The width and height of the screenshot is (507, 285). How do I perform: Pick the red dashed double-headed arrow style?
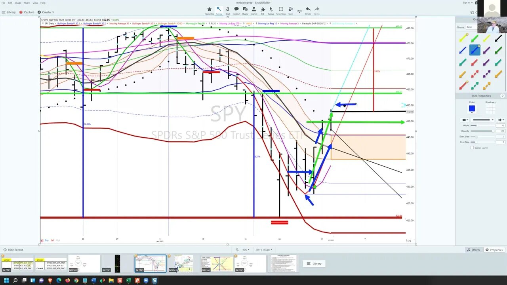pos(475,74)
